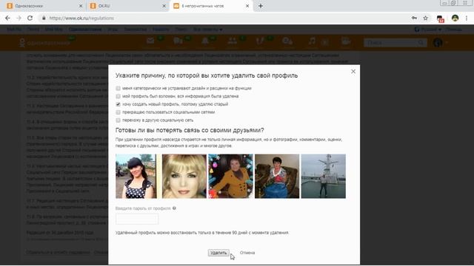Open the discussions icon in header
Image resolution: width=474 pixels, height=266 pixels.
(x=178, y=41)
